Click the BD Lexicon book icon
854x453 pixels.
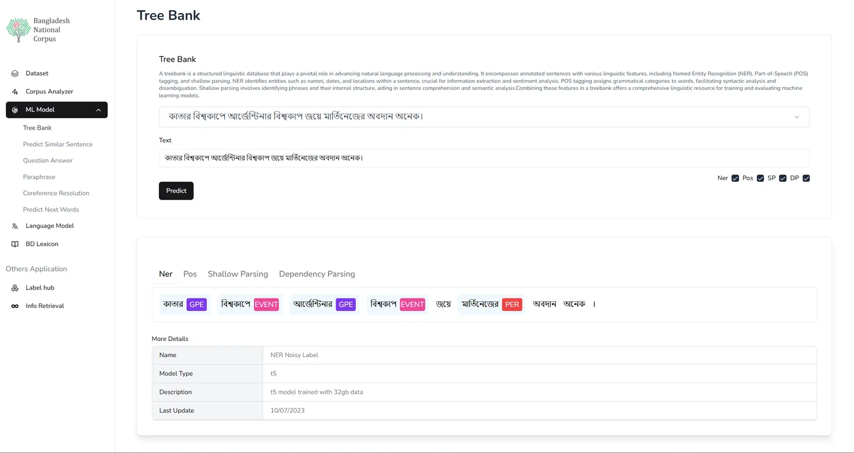coord(15,244)
